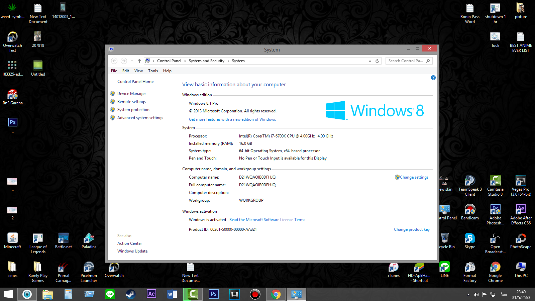The width and height of the screenshot is (535, 301).
Task: Open System protection link
Action: (133, 110)
